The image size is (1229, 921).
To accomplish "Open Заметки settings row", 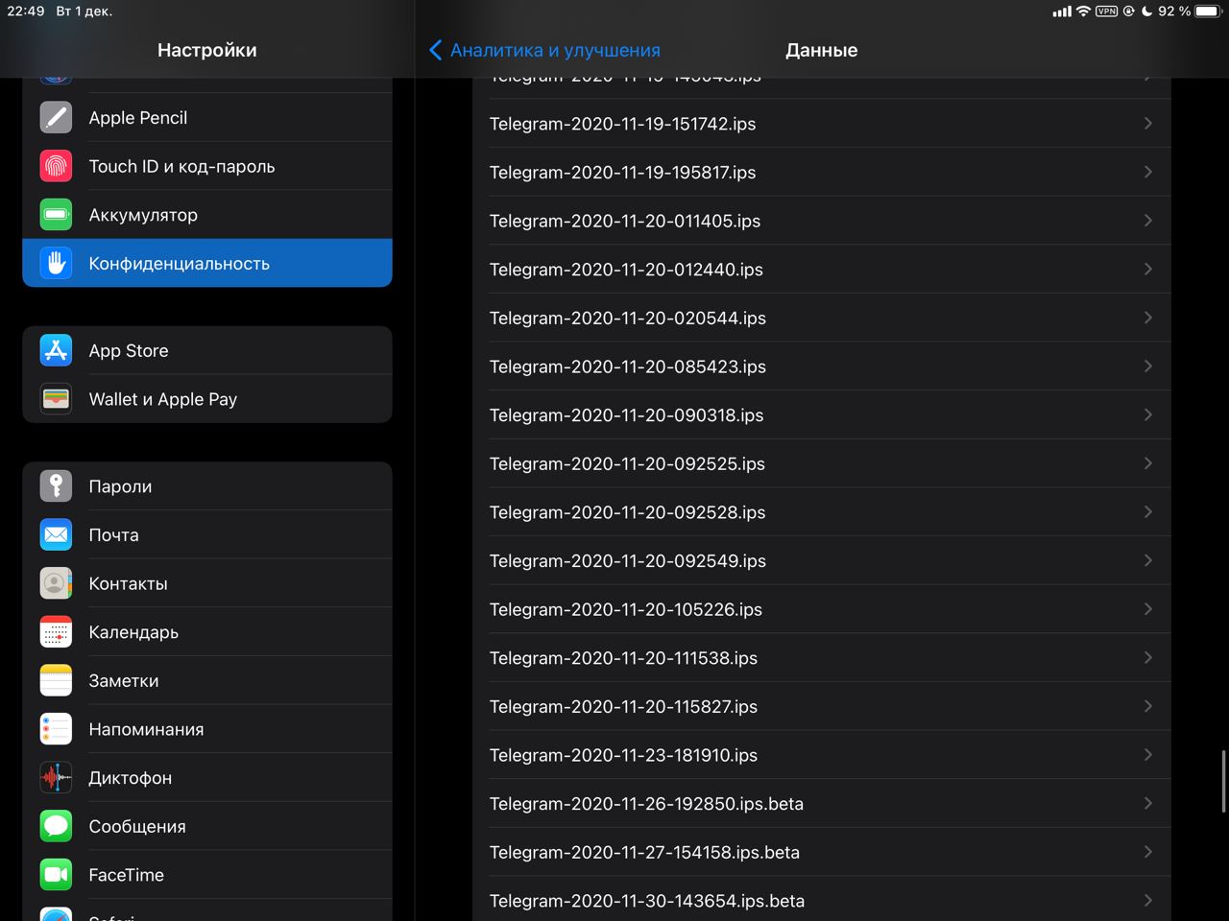I will tap(207, 680).
